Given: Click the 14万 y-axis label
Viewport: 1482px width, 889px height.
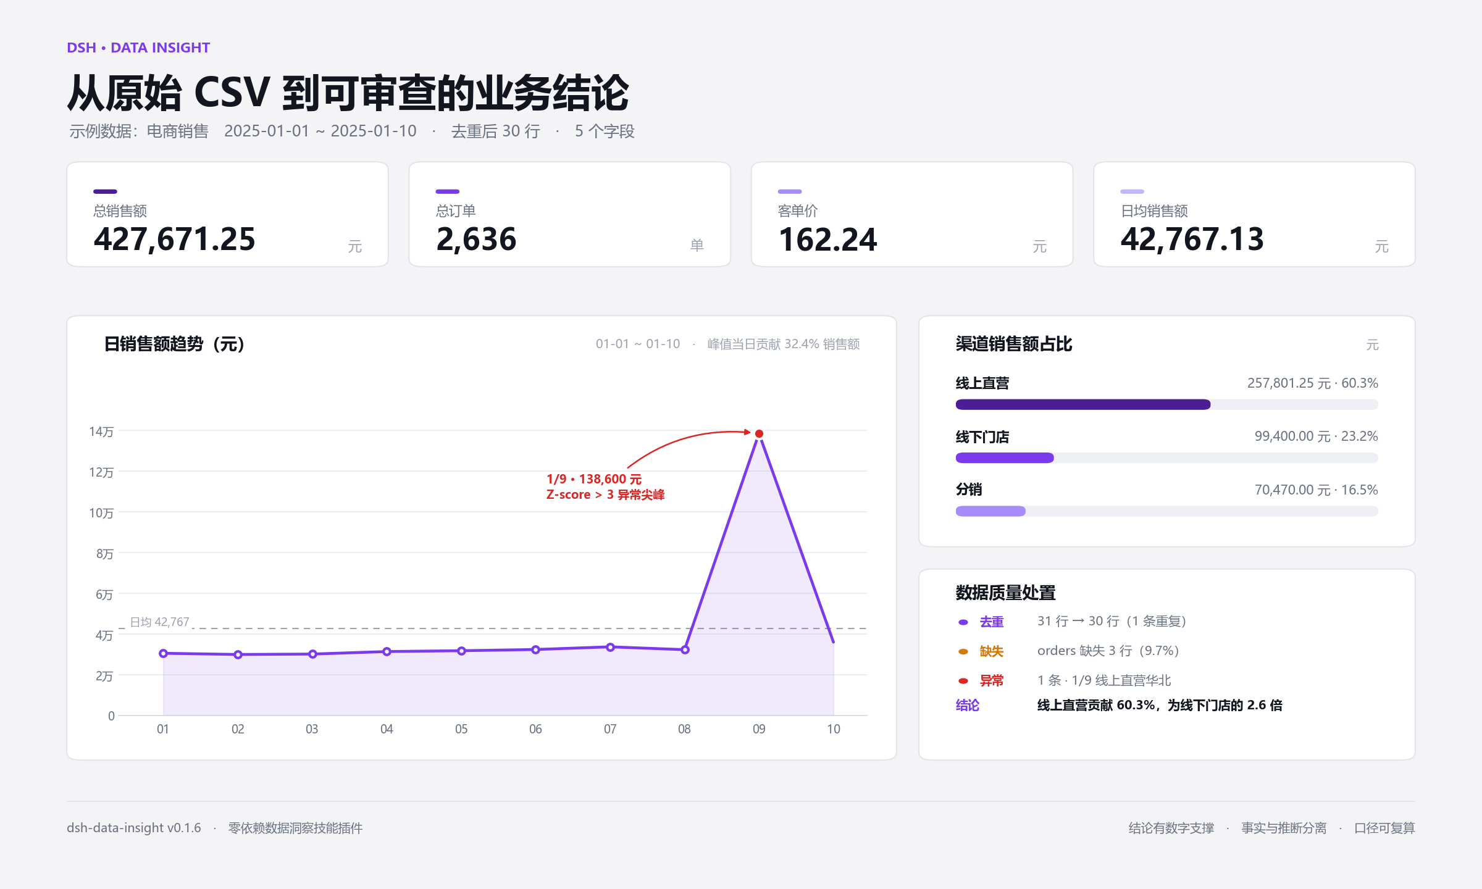Looking at the screenshot, I should 101,432.
